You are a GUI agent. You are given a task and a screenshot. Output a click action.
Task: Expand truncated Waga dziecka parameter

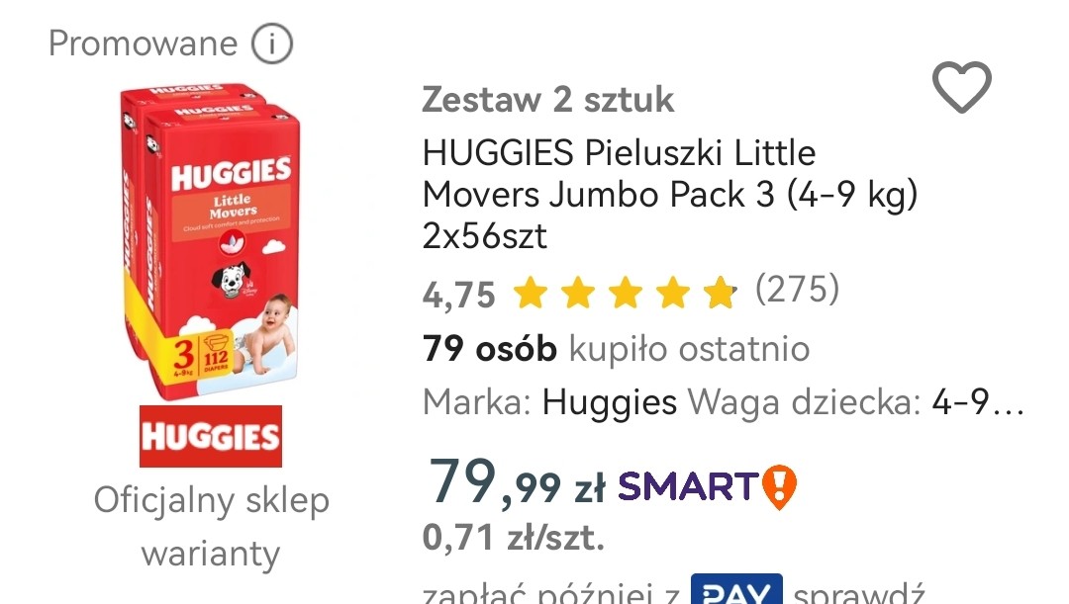point(855,402)
